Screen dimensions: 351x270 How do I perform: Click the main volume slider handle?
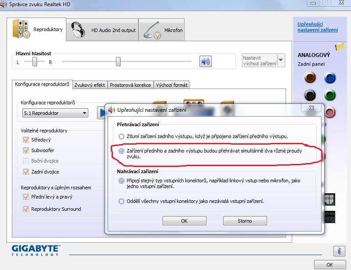(118, 61)
